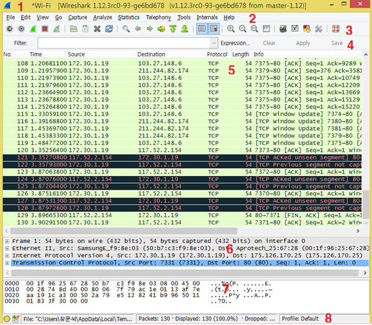Open the Analyze menu
Viewport: 372px width, 325px height.
click(x=102, y=17)
